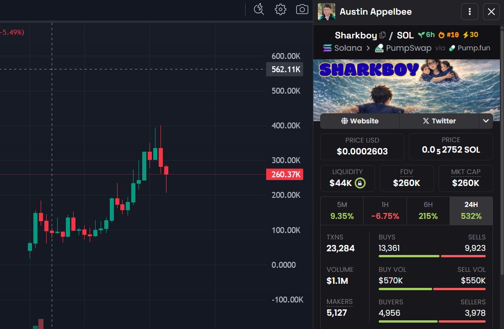Click the 6h pair age badge
Screen dimensions: 504x329
[426, 35]
